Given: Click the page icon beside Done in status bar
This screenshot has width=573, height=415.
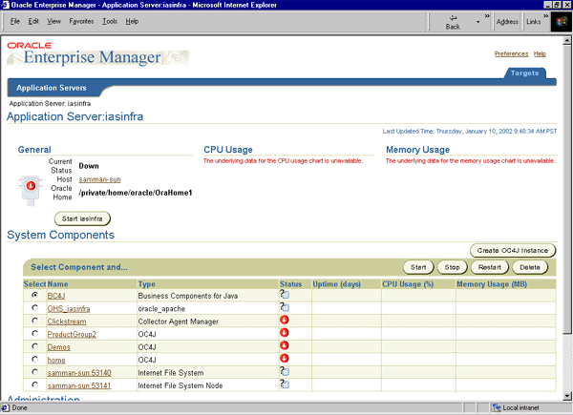Looking at the screenshot, I should tap(5, 407).
